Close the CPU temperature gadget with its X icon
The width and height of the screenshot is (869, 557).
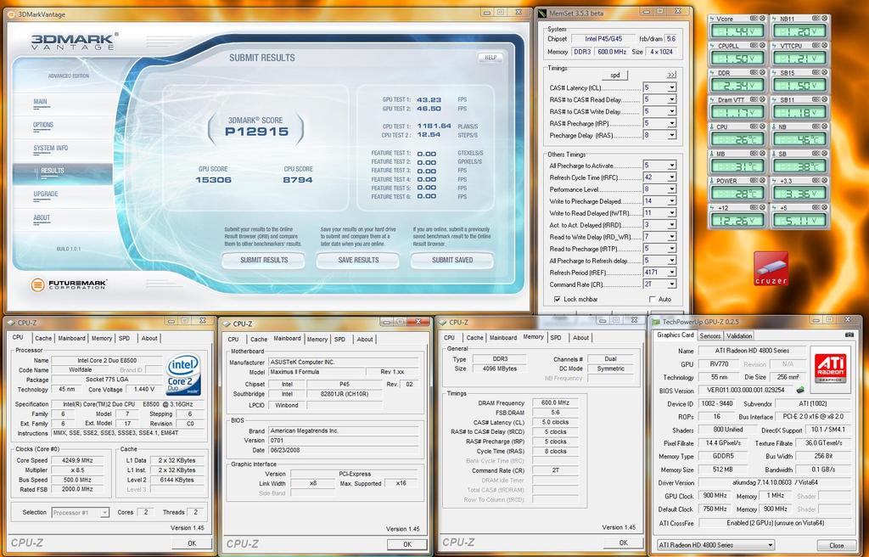[762, 126]
